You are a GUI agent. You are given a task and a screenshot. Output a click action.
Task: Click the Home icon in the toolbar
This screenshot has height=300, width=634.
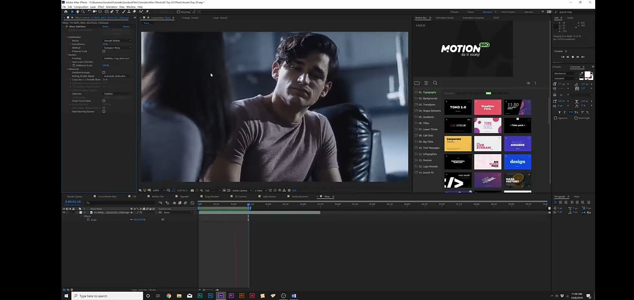coord(66,12)
